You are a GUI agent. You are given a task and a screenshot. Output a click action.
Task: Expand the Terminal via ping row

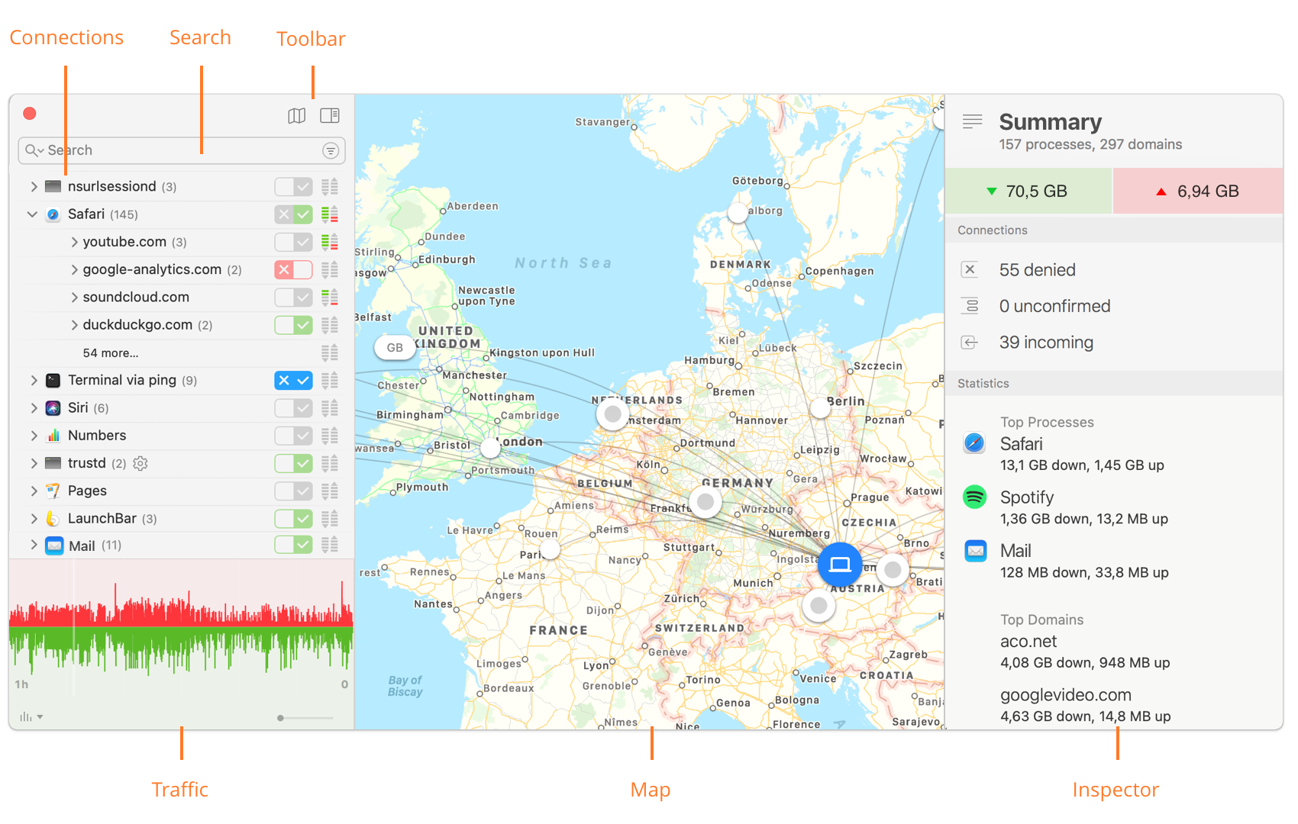coord(34,380)
